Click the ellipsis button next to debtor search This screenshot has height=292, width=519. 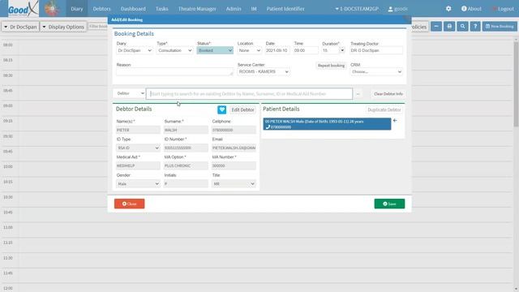[x=358, y=94]
